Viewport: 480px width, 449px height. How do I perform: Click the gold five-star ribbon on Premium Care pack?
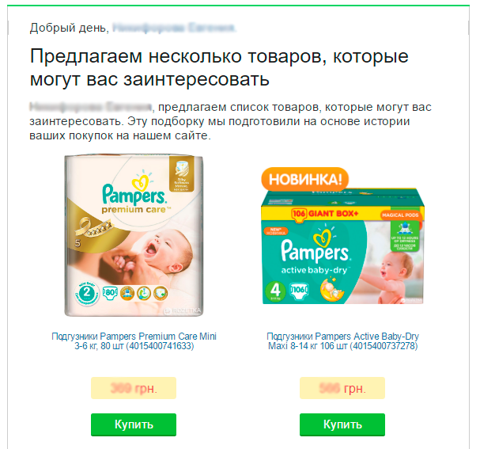[94, 228]
